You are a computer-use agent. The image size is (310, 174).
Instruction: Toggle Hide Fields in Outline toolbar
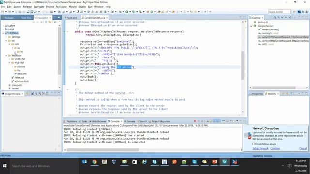(279, 18)
